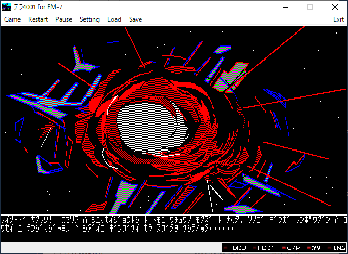Click the CAP lock indicator
348x254 pixels.
(291, 248)
